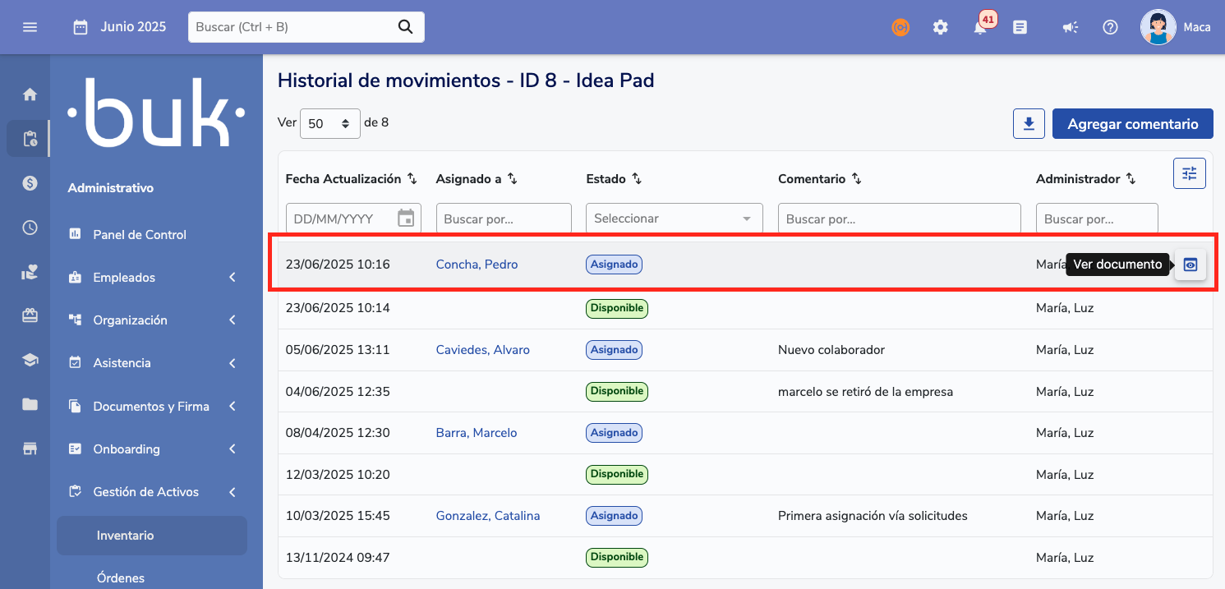
Task: Open the settings gear icon
Action: [941, 27]
